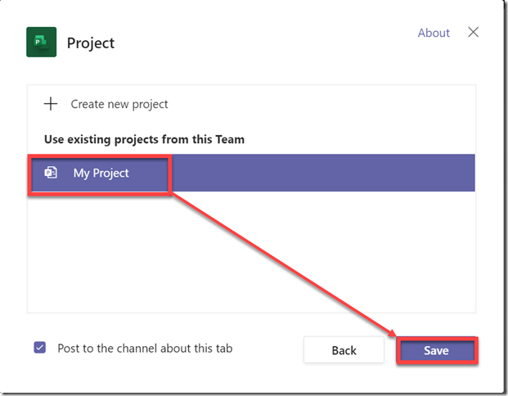Go back using the Back button
The width and height of the screenshot is (508, 396).
344,350
